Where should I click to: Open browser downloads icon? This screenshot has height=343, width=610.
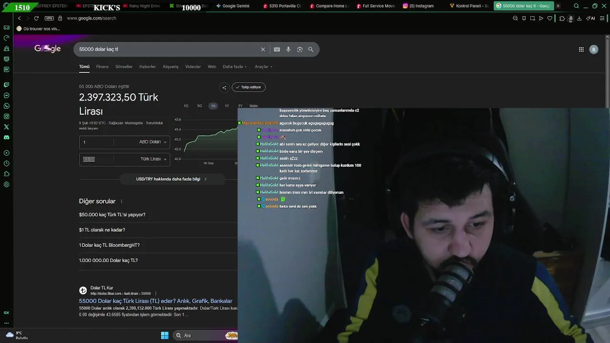[x=579, y=18]
